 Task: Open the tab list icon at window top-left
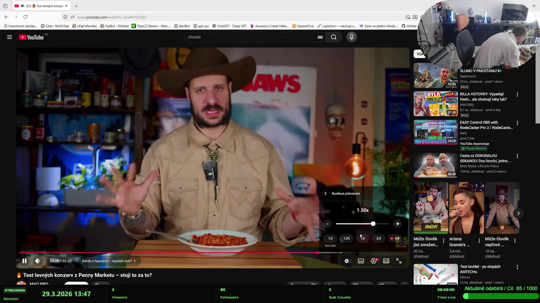pos(5,6)
